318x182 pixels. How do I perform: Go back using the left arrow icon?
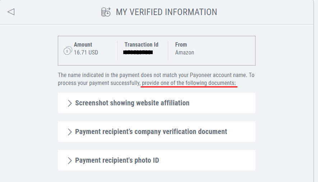11,12
